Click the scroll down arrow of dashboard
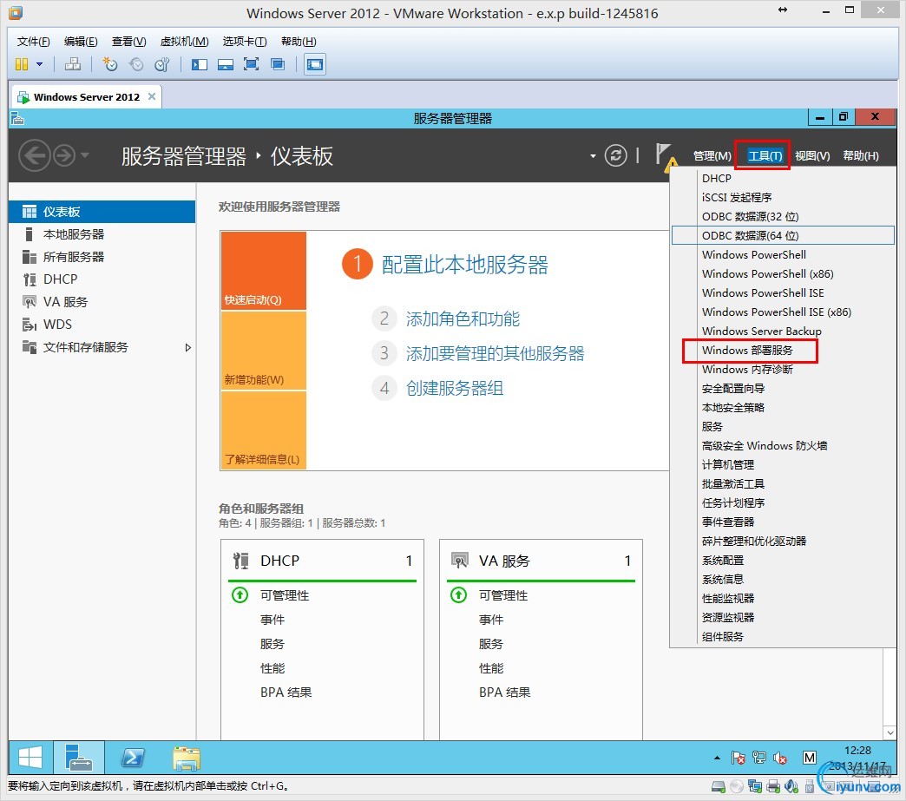Screen dimensions: 906x801 point(890,732)
